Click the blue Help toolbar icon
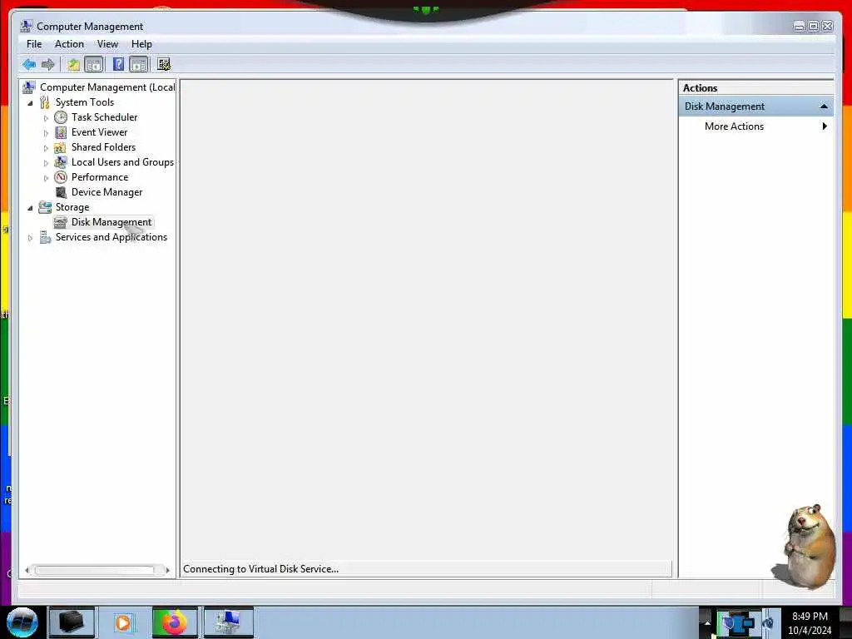The image size is (852, 639). [x=118, y=65]
